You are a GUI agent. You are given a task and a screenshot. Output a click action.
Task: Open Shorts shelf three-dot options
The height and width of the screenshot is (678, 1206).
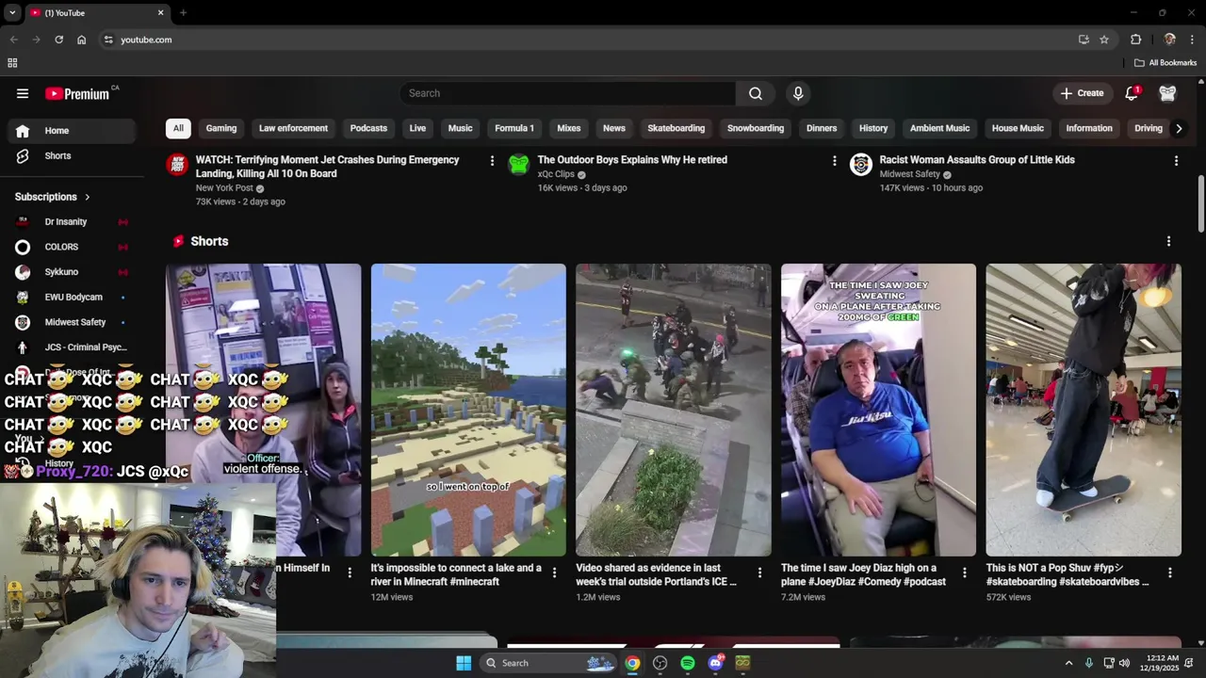(x=1168, y=241)
